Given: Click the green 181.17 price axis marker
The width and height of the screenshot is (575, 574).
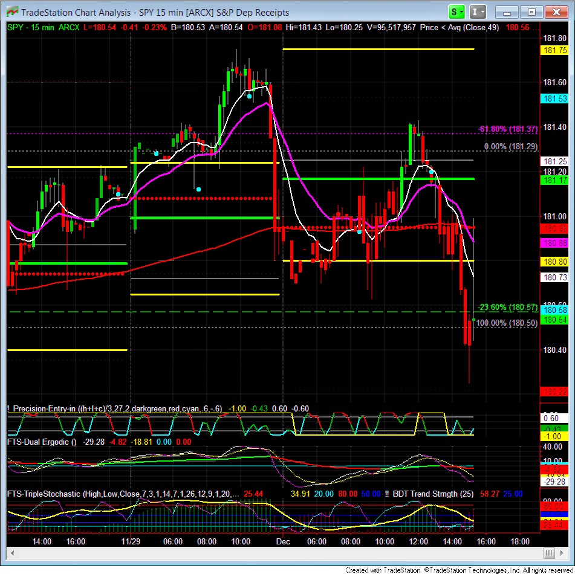Looking at the screenshot, I should point(554,180).
